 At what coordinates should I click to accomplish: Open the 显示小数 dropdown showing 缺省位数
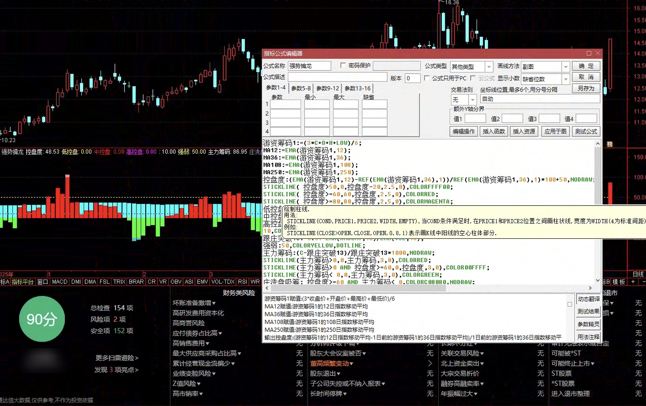click(566, 79)
